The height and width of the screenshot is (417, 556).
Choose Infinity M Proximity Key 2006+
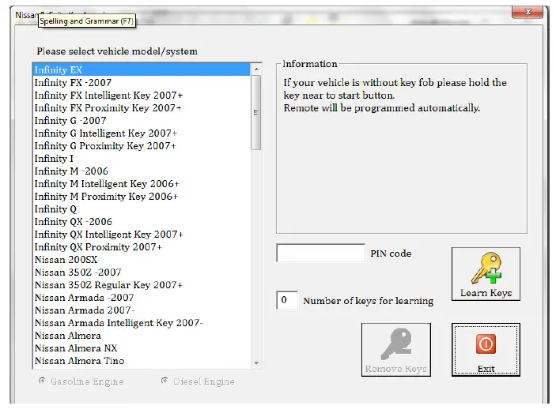click(142, 197)
